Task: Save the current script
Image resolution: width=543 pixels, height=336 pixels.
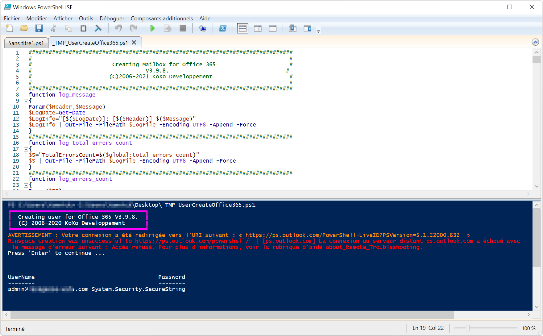Action: [39, 28]
